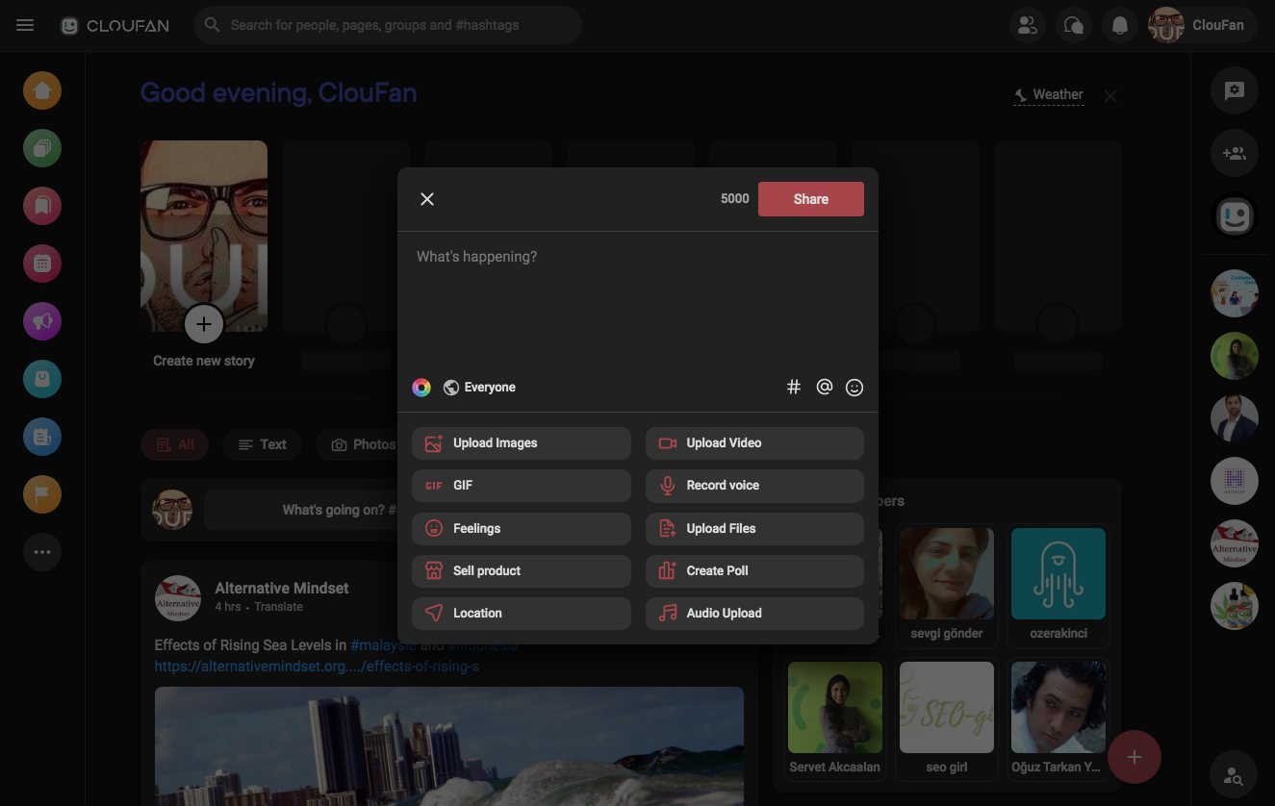The width and height of the screenshot is (1275, 806).
Task: Open the ClouFan profile menu in header
Action: pyautogui.click(x=1204, y=26)
